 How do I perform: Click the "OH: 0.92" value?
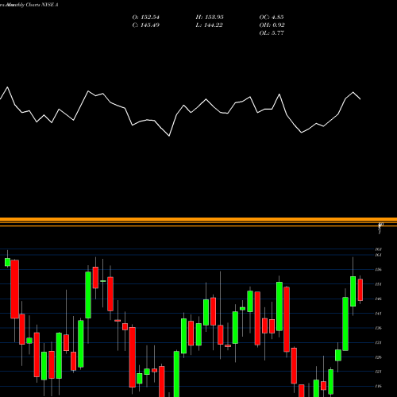click(x=272, y=25)
